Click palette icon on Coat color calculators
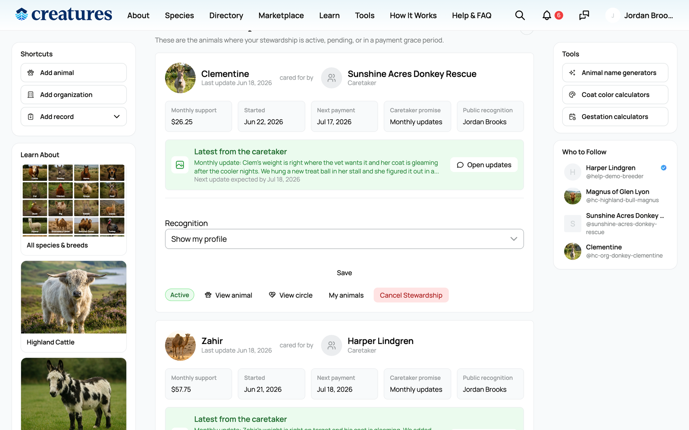The height and width of the screenshot is (430, 689). click(x=572, y=95)
